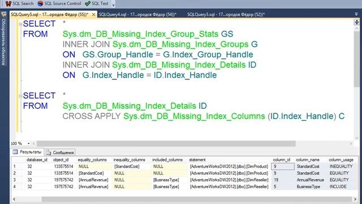The height and width of the screenshot is (204, 362).
Task: Click object_id 133575514 in row 1
Action: (x=64, y=166)
